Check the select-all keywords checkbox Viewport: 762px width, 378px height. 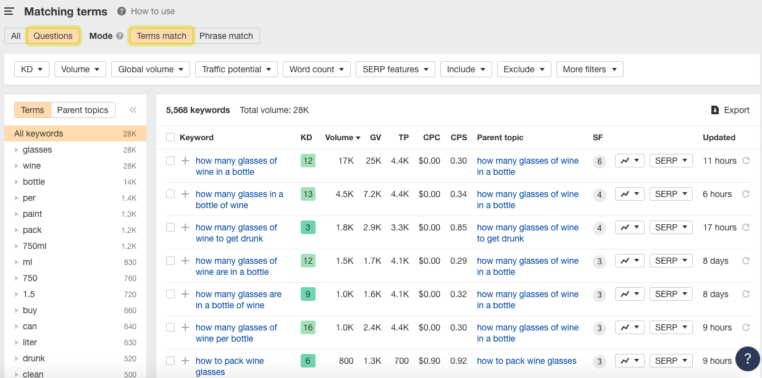click(171, 137)
